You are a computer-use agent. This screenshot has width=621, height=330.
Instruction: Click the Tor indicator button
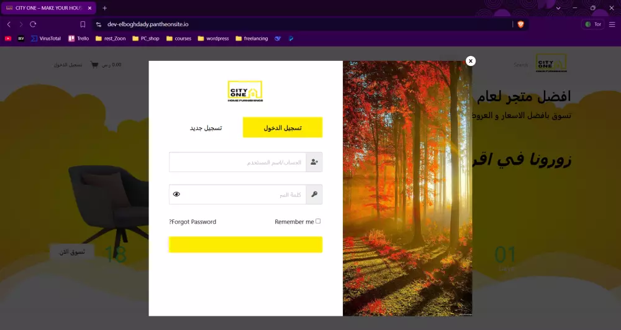tap(593, 24)
